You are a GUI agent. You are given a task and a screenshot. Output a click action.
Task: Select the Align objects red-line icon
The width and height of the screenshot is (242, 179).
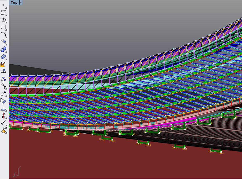3,115
